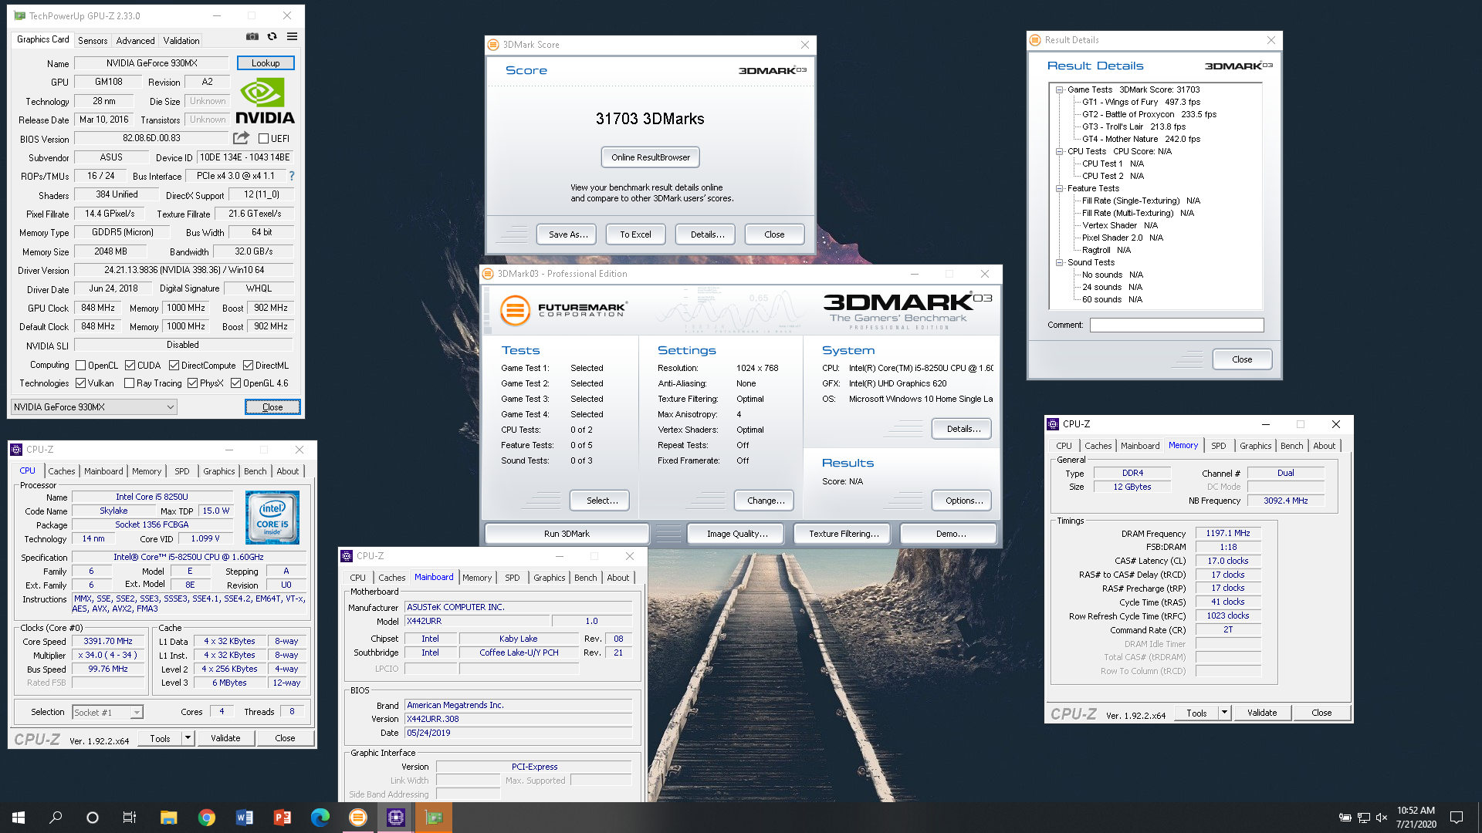The image size is (1482, 833).
Task: Open Microsoft Edge from the taskbar
Action: point(320,818)
